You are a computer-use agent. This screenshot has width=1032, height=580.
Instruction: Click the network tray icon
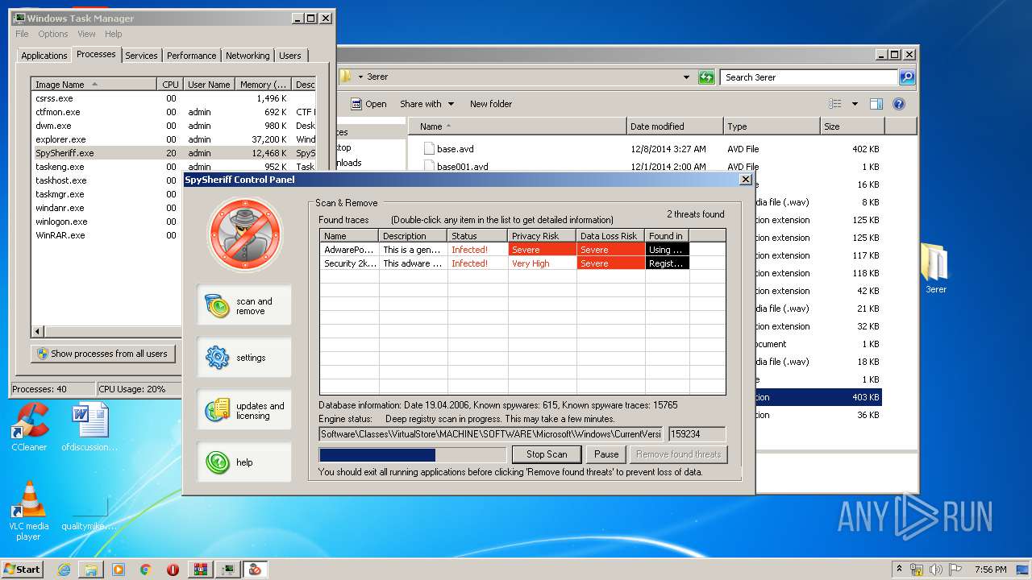point(916,570)
